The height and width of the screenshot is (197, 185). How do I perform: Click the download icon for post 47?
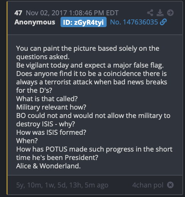[160, 13]
